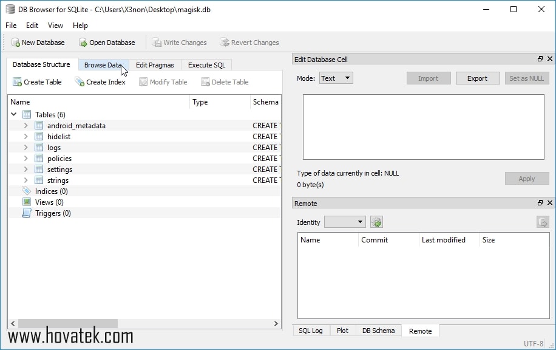The image size is (556, 350).
Task: Close the Remote panel
Action: click(x=549, y=203)
